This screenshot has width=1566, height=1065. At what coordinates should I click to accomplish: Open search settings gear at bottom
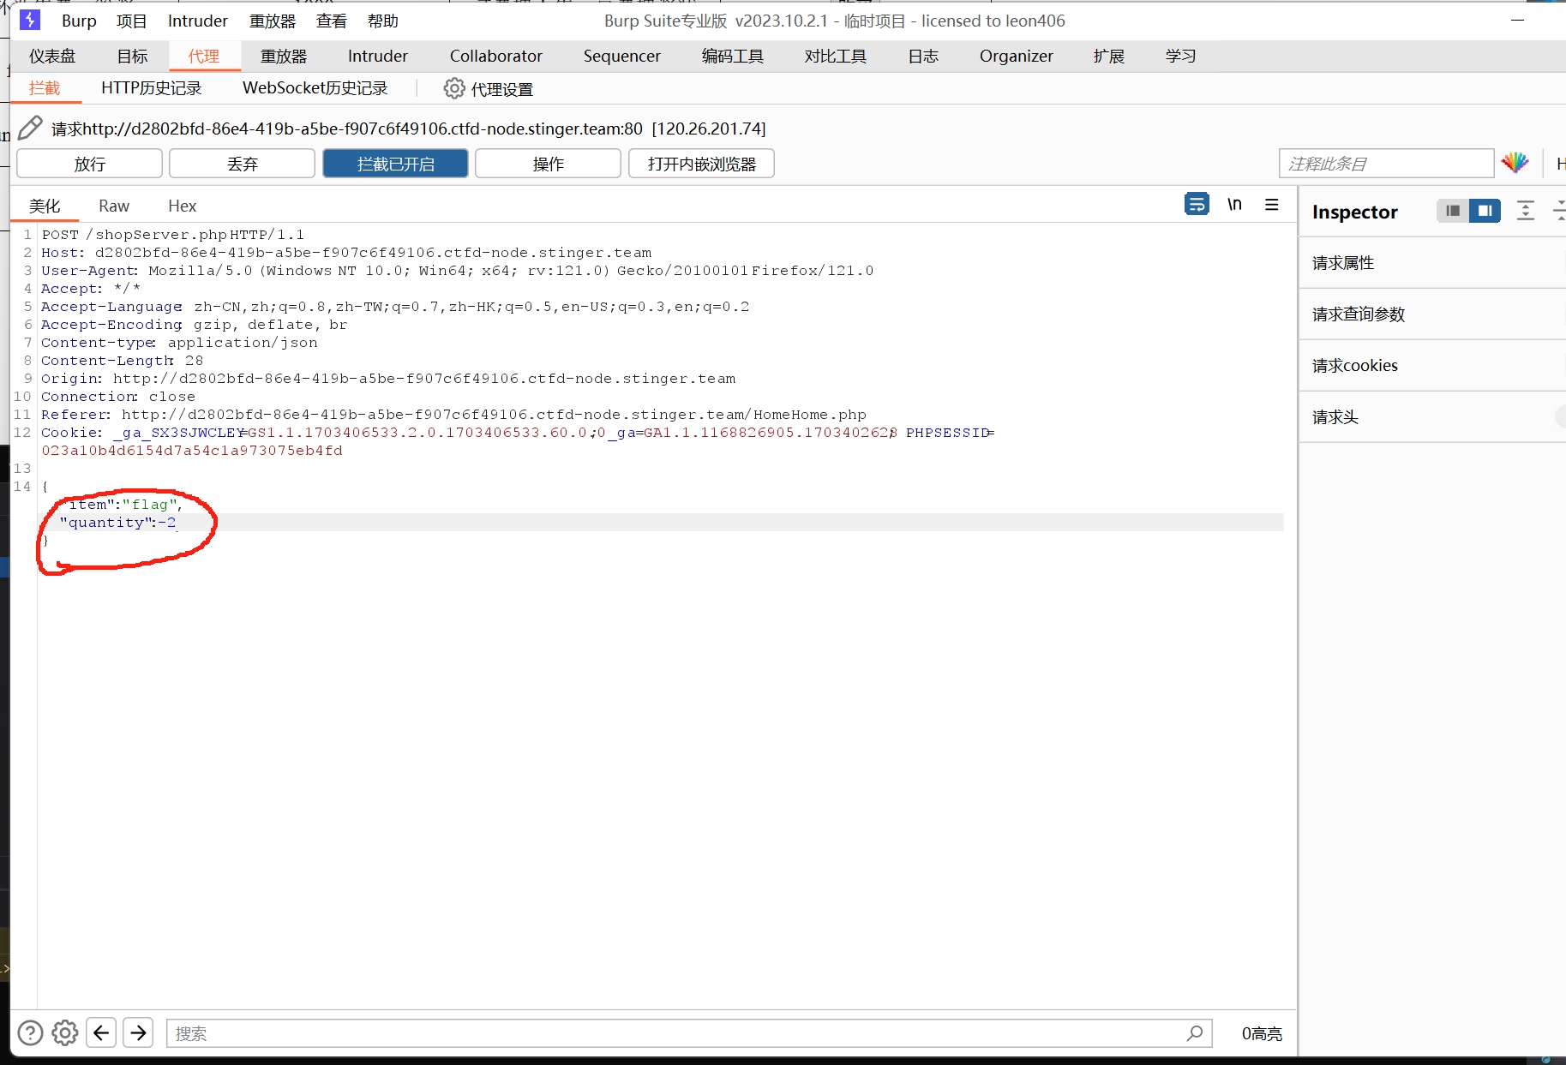coord(65,1033)
